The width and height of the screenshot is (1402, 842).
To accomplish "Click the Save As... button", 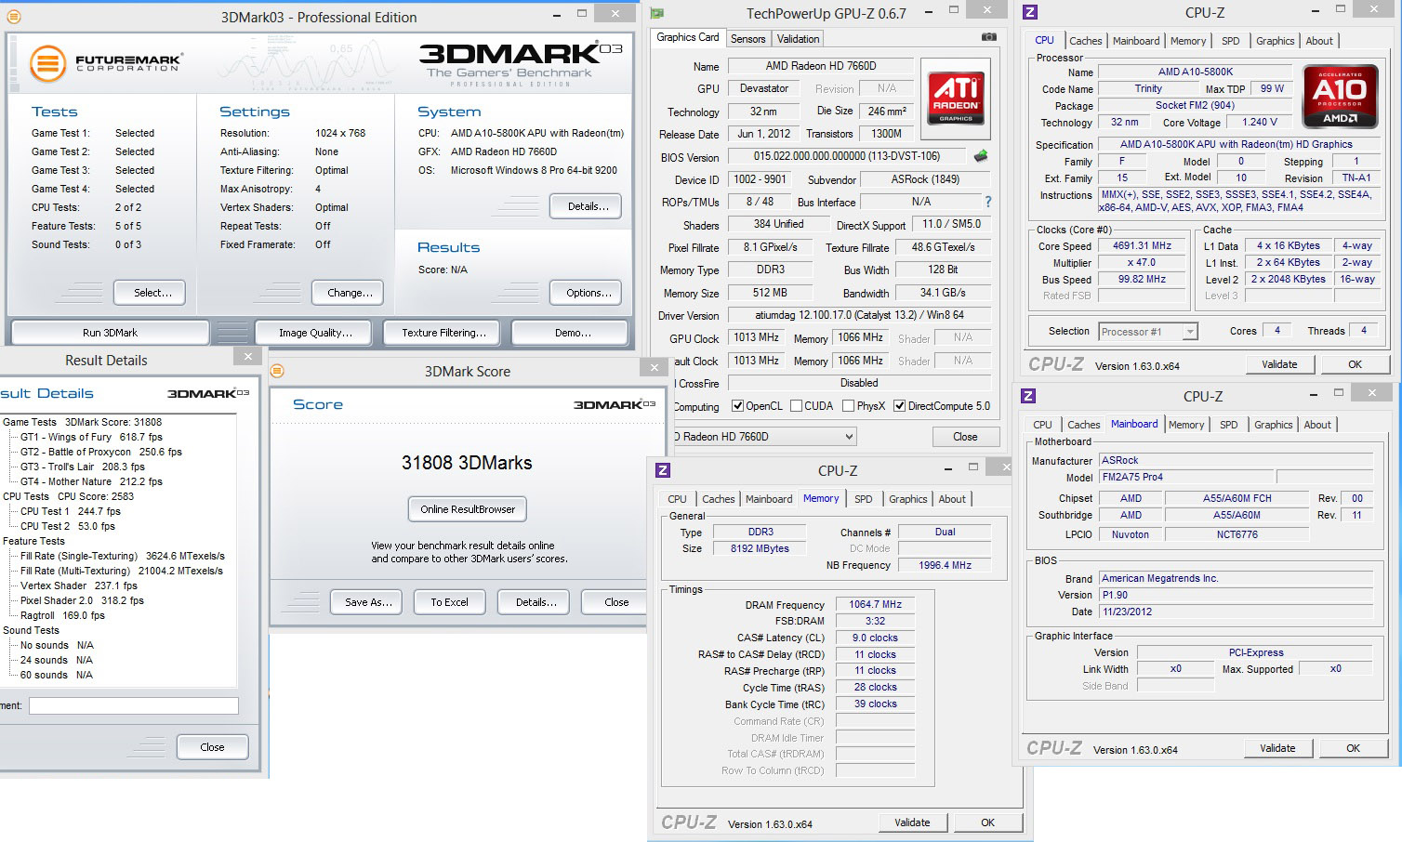I will (x=366, y=602).
